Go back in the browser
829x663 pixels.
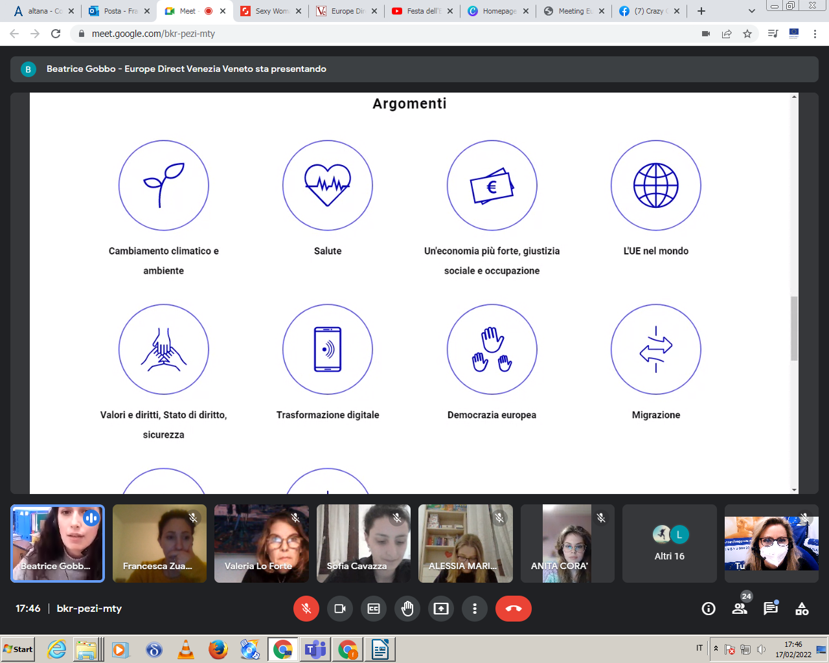coord(14,34)
